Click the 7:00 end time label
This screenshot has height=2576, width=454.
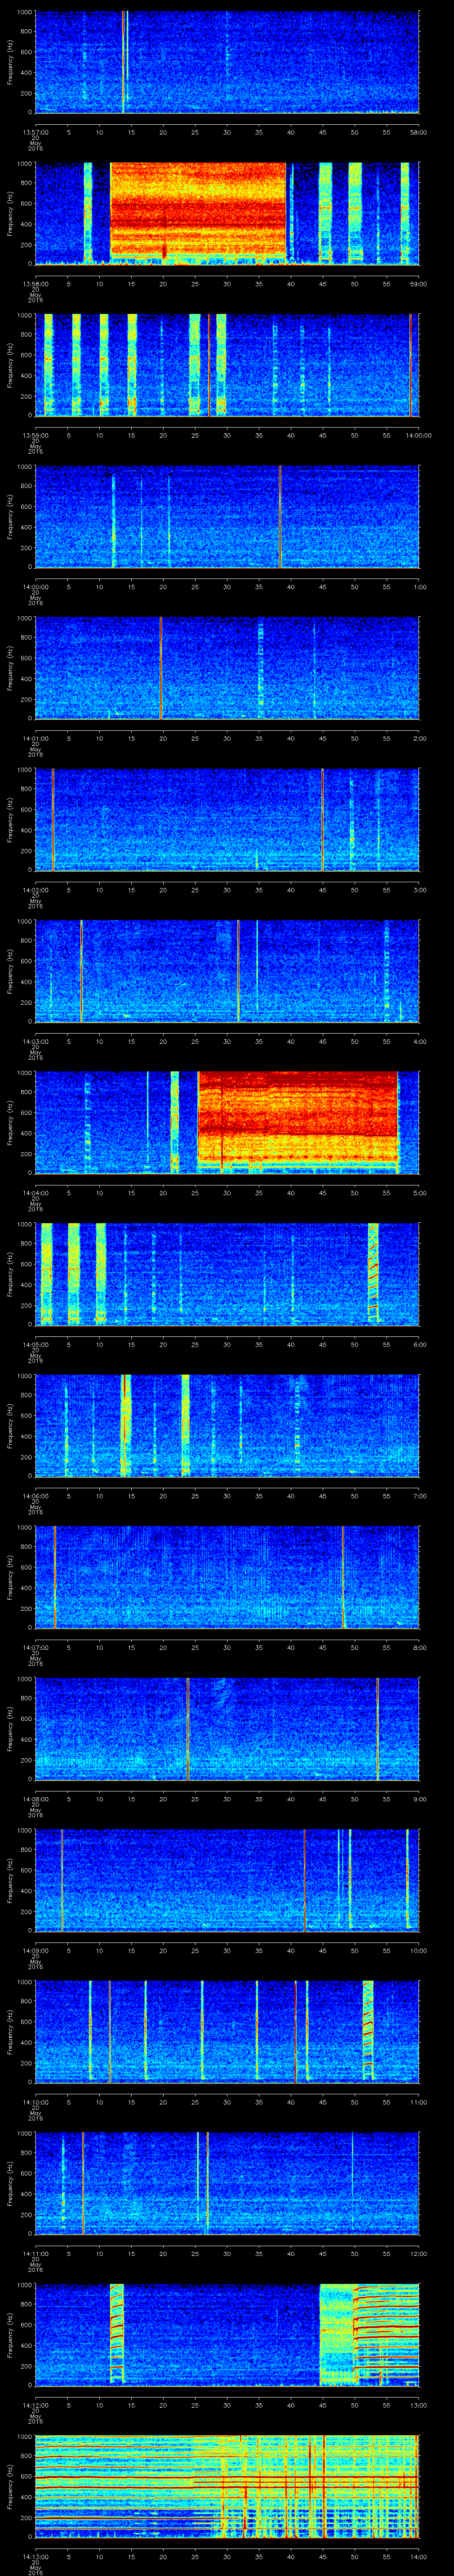pyautogui.click(x=420, y=1496)
